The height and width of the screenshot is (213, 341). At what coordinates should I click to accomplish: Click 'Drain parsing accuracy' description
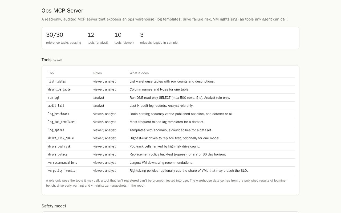[x=181, y=114]
